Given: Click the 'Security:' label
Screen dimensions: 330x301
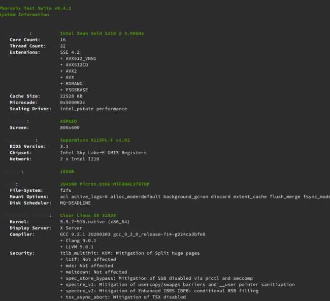Looking at the screenshot, I should coord(22,253).
